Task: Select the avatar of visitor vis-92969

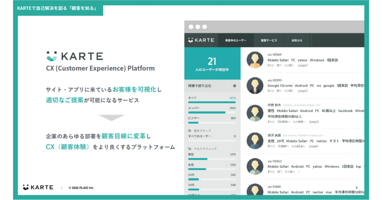Action: [255, 60]
